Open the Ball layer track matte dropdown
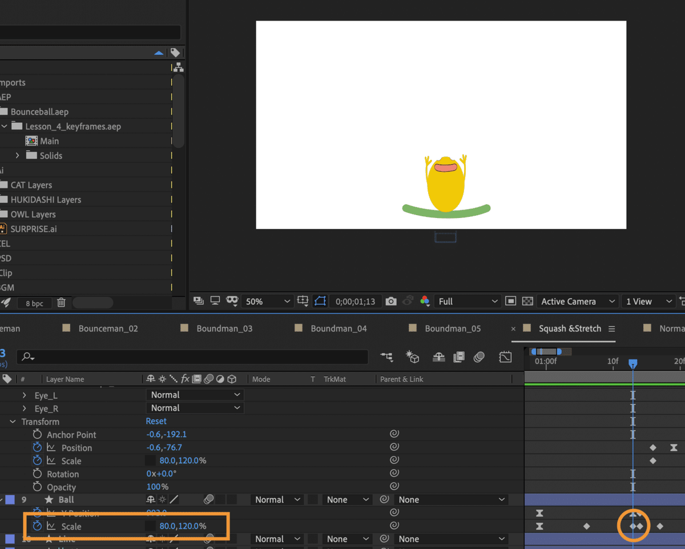 coord(346,499)
